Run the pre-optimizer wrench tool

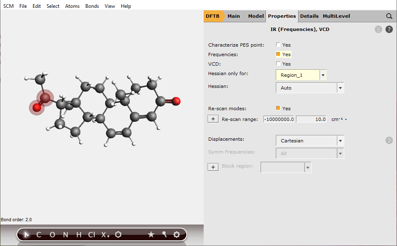pyautogui.click(x=164, y=234)
